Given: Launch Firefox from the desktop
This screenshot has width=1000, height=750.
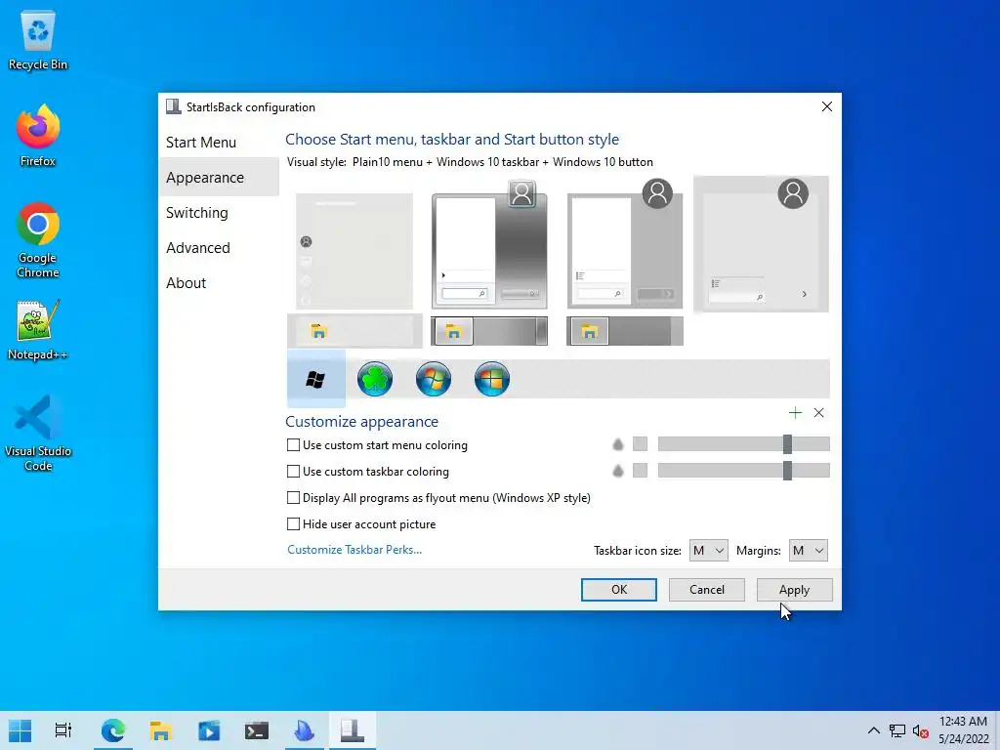Looking at the screenshot, I should click(38, 136).
